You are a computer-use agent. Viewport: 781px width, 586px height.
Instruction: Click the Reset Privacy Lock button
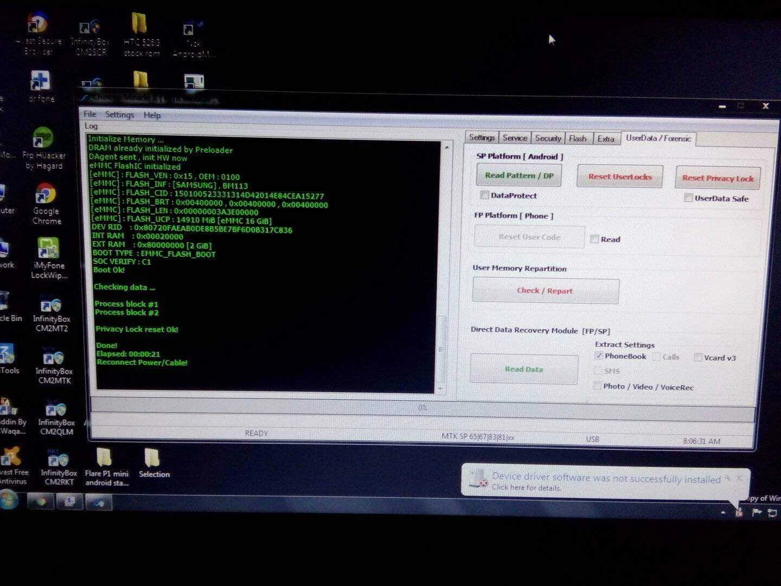click(x=718, y=178)
